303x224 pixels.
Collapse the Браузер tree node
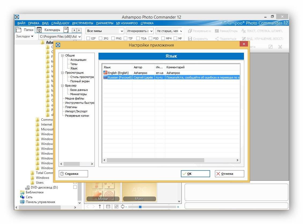(63, 86)
